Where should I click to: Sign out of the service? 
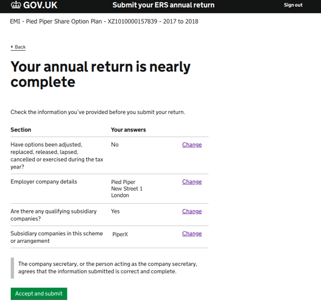(x=293, y=5)
